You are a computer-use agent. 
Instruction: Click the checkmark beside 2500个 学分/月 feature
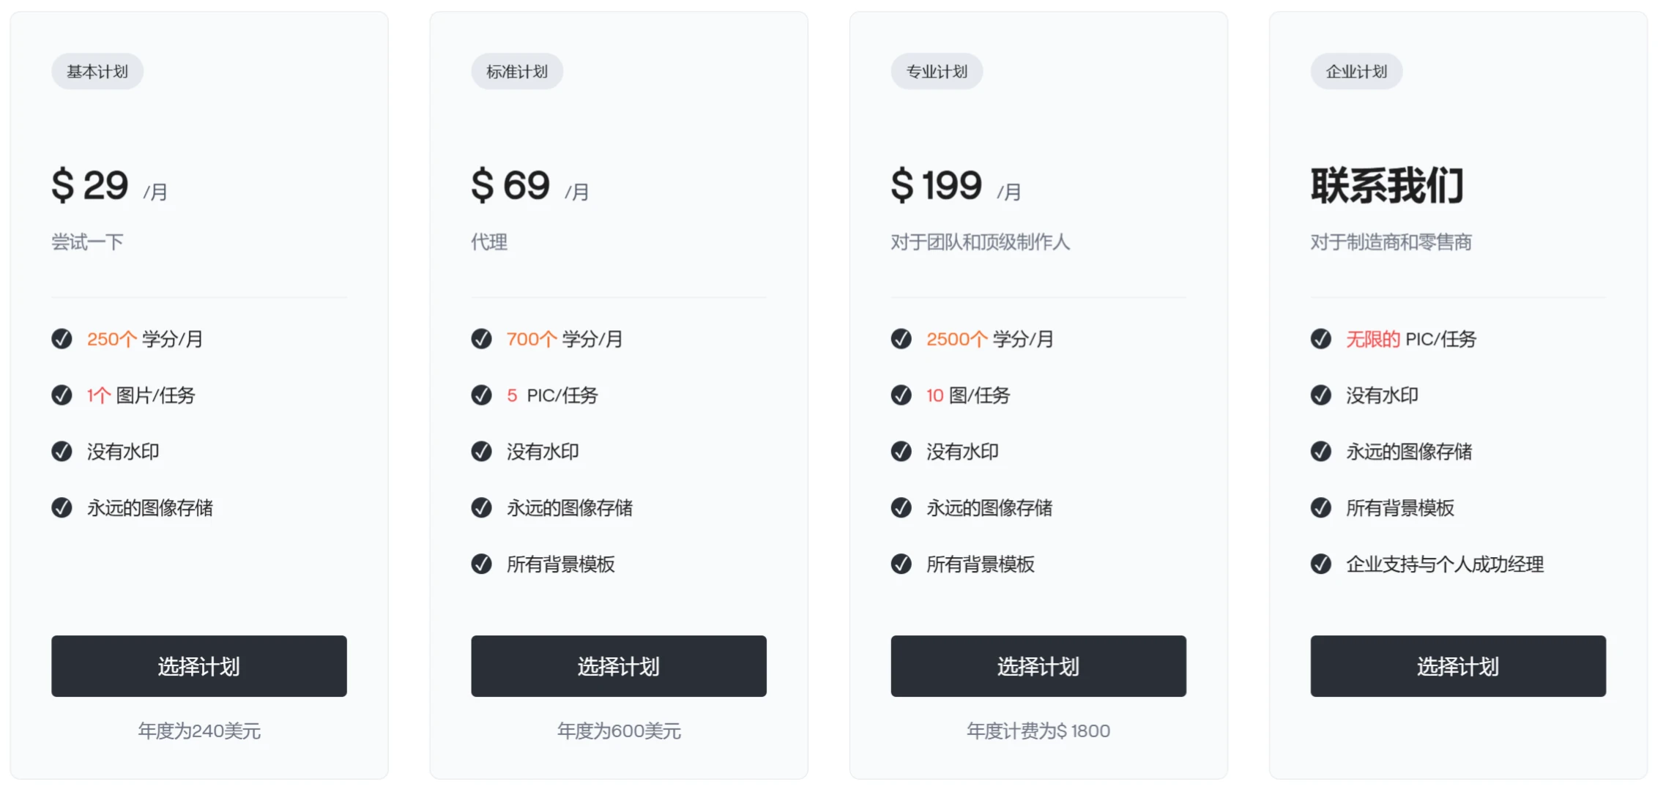click(x=900, y=339)
